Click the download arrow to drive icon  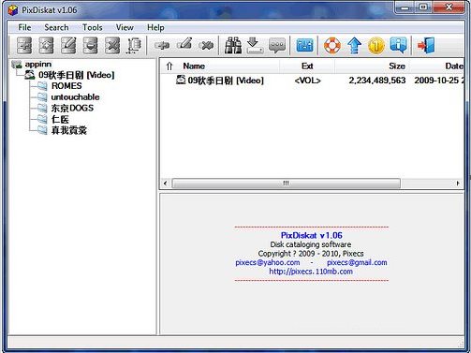coord(255,46)
